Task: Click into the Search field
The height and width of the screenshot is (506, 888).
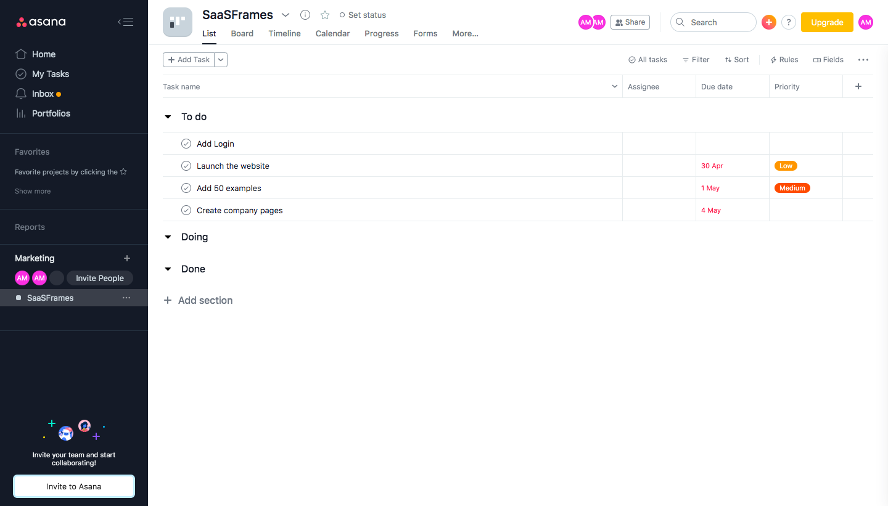Action: [713, 22]
